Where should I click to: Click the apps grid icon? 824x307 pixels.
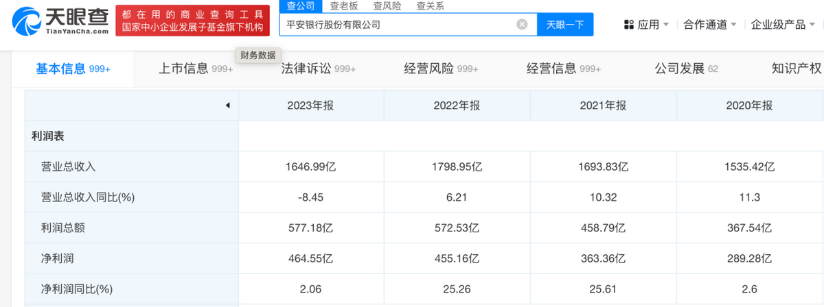click(629, 25)
